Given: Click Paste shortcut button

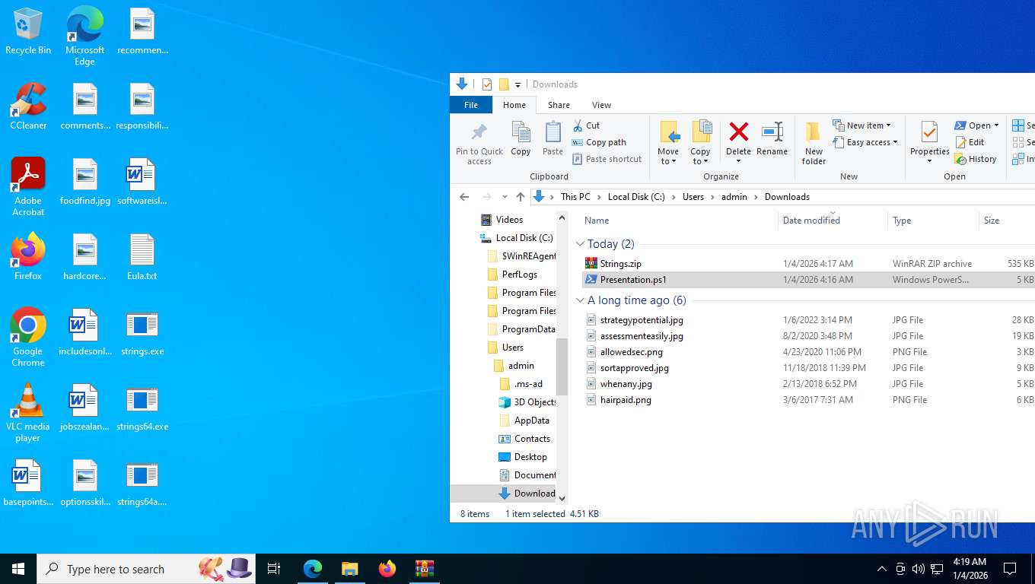Looking at the screenshot, I should (x=607, y=159).
